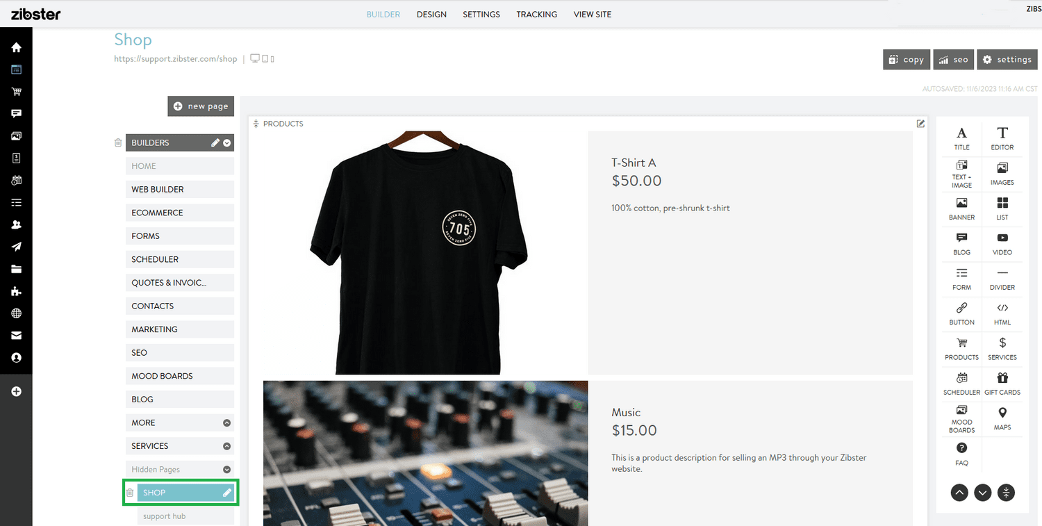The image size is (1042, 526).
Task: Click the paper plane icon in the left sidebar
Action: pos(16,247)
